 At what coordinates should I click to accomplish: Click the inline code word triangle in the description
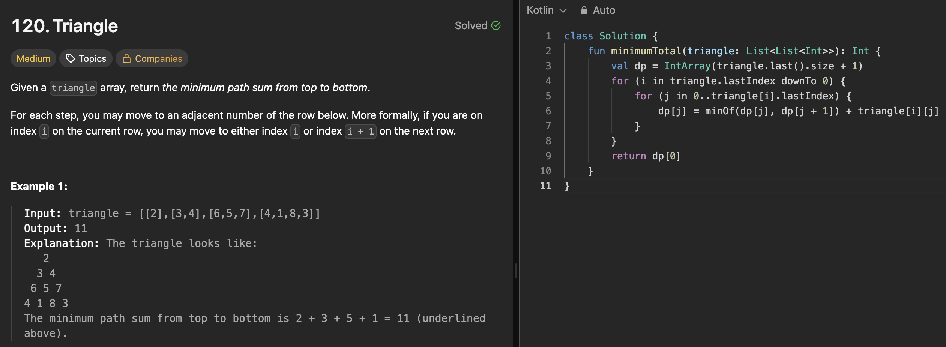pos(73,88)
